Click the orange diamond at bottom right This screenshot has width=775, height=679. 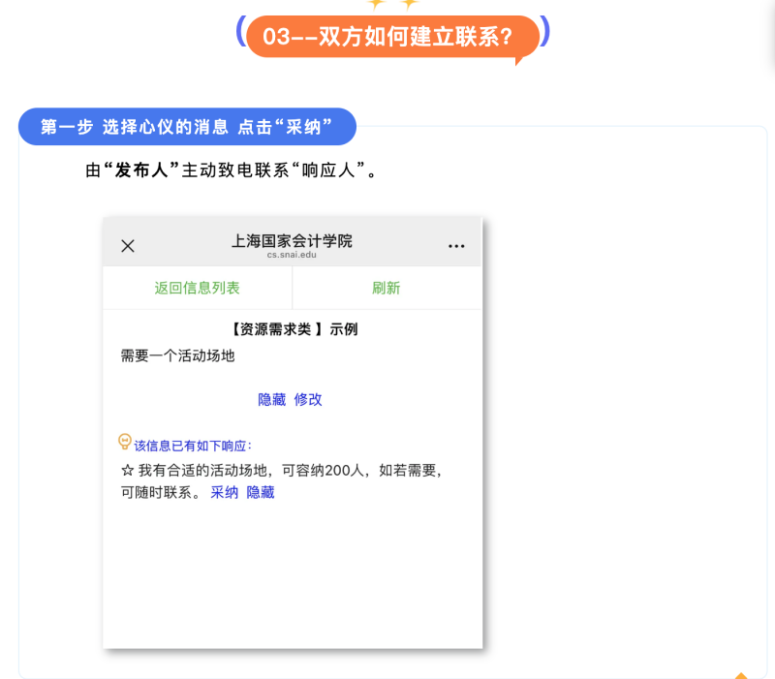741,675
